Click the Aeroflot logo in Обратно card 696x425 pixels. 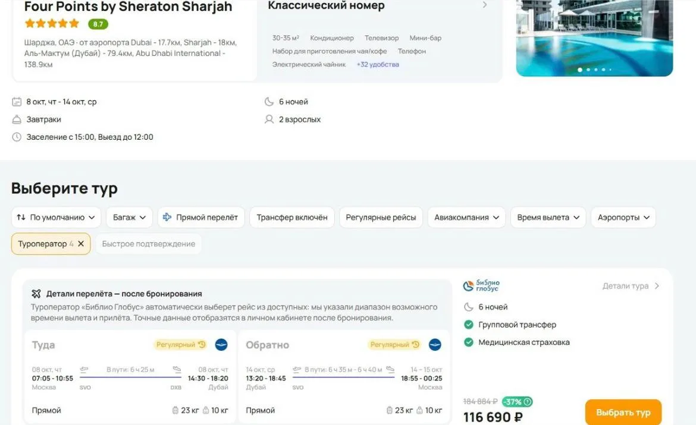point(435,345)
